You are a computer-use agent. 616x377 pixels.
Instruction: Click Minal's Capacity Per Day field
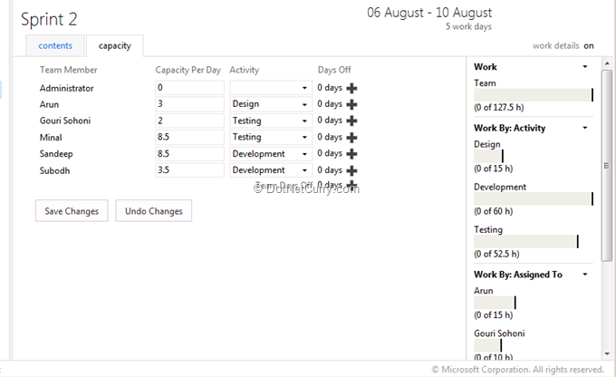(x=189, y=137)
